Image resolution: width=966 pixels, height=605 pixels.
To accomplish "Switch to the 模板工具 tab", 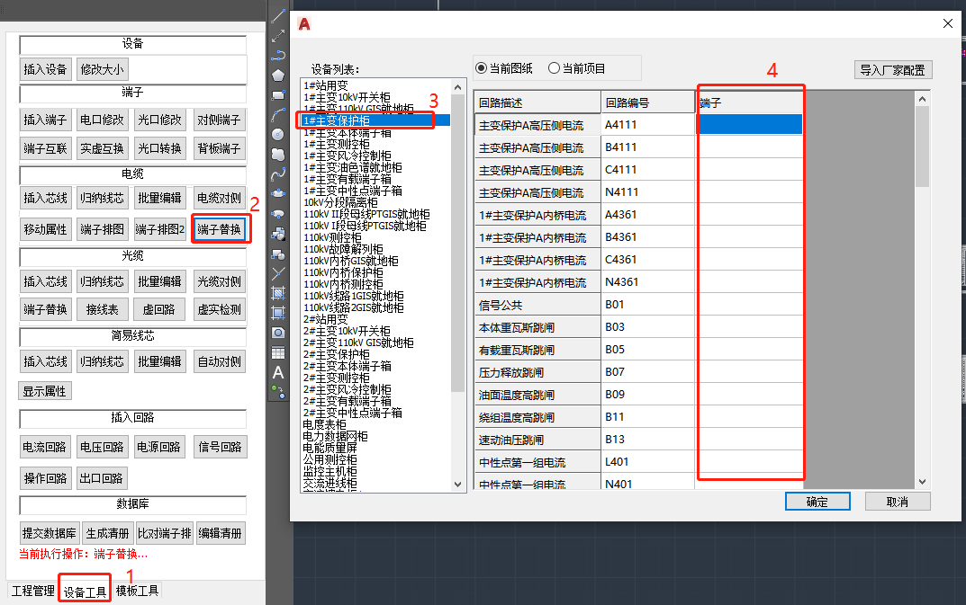I will 138,591.
